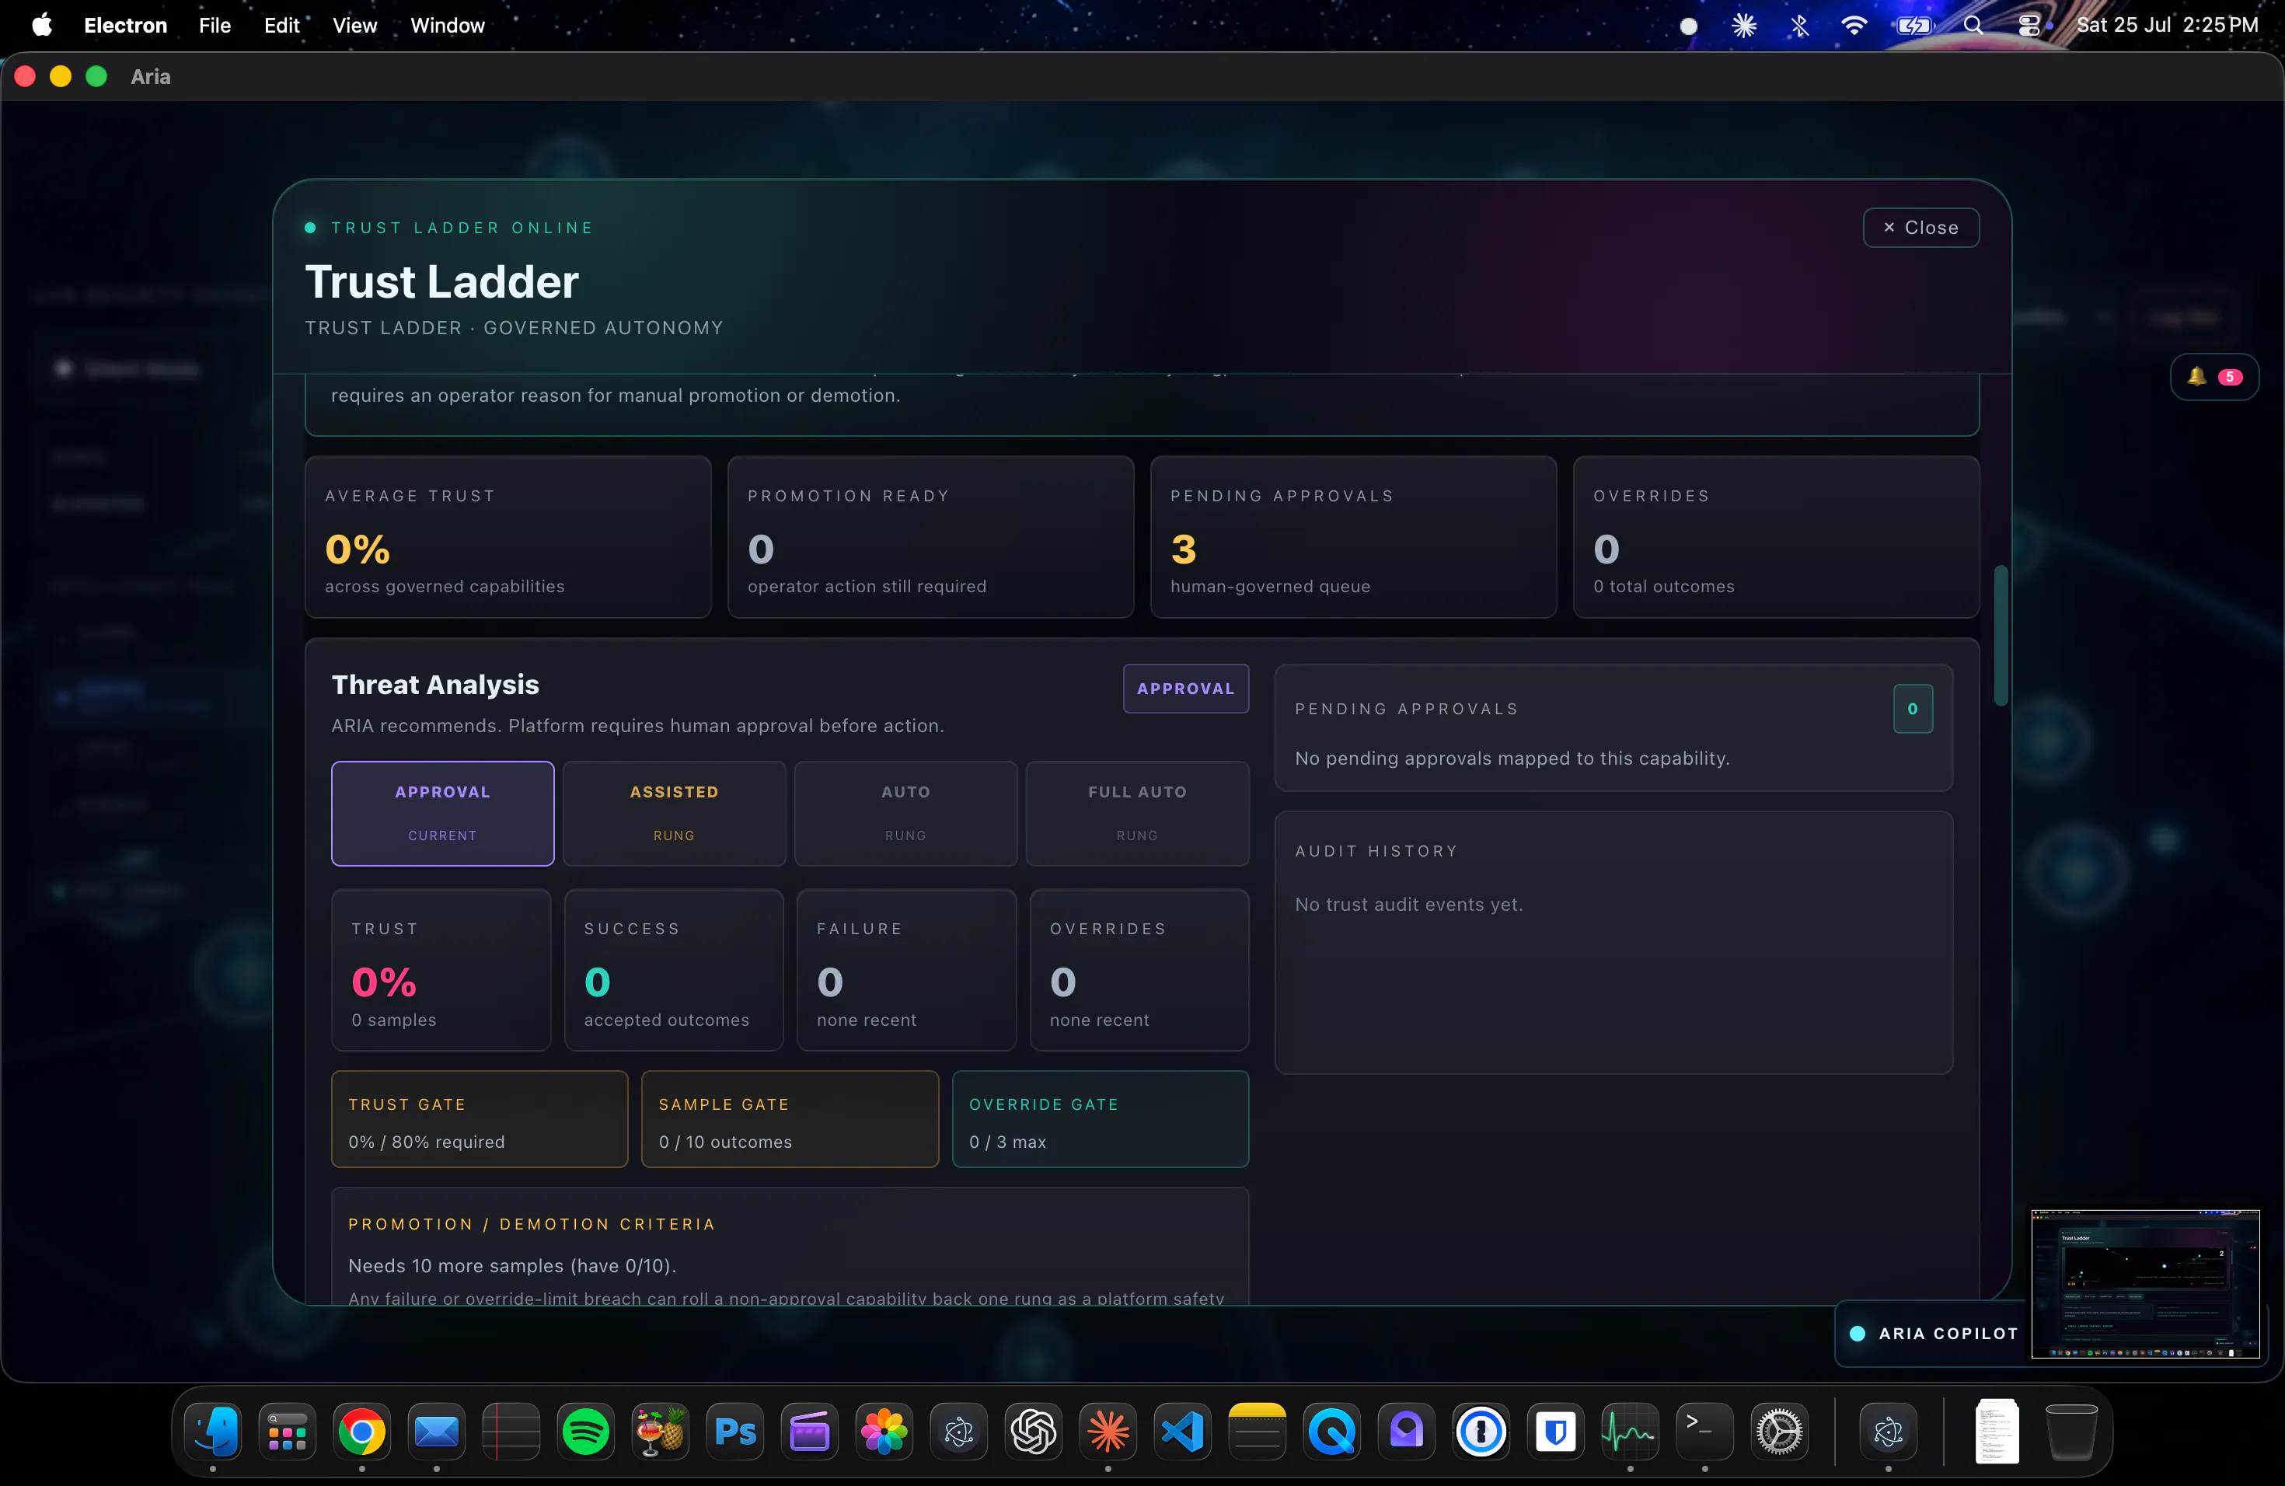Open the Notes app in dock
The width and height of the screenshot is (2285, 1486).
pyautogui.click(x=1257, y=1432)
